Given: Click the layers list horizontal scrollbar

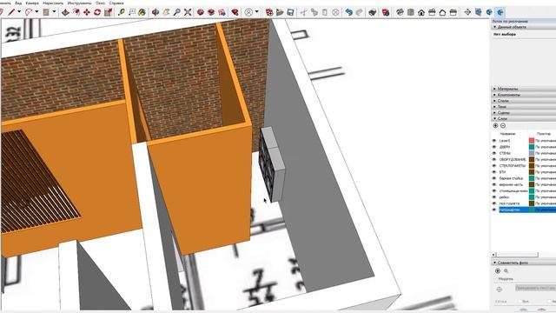Looking at the screenshot, I should 517,255.
